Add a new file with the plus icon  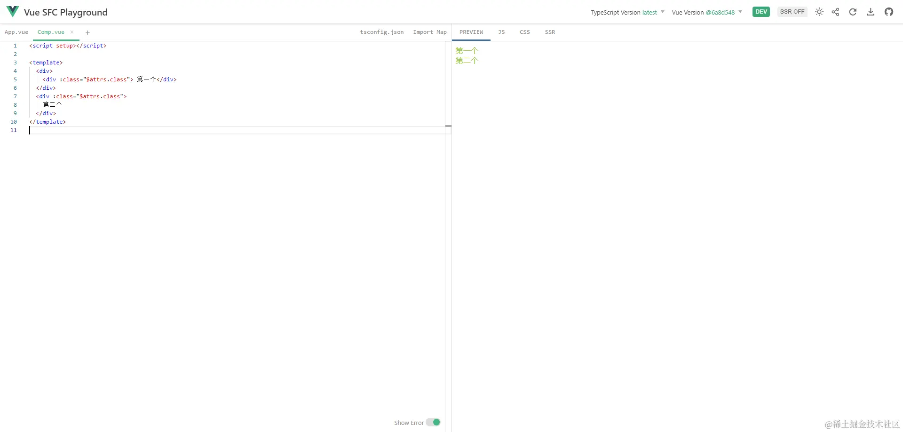[87, 32]
